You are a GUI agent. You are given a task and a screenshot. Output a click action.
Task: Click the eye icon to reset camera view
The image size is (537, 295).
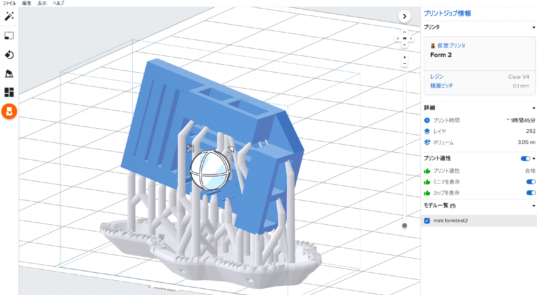(404, 38)
